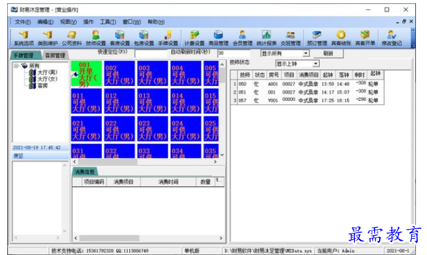The image size is (427, 255).
Task: Open the 显示上钟 technician status dropdown
Action: [x=316, y=64]
